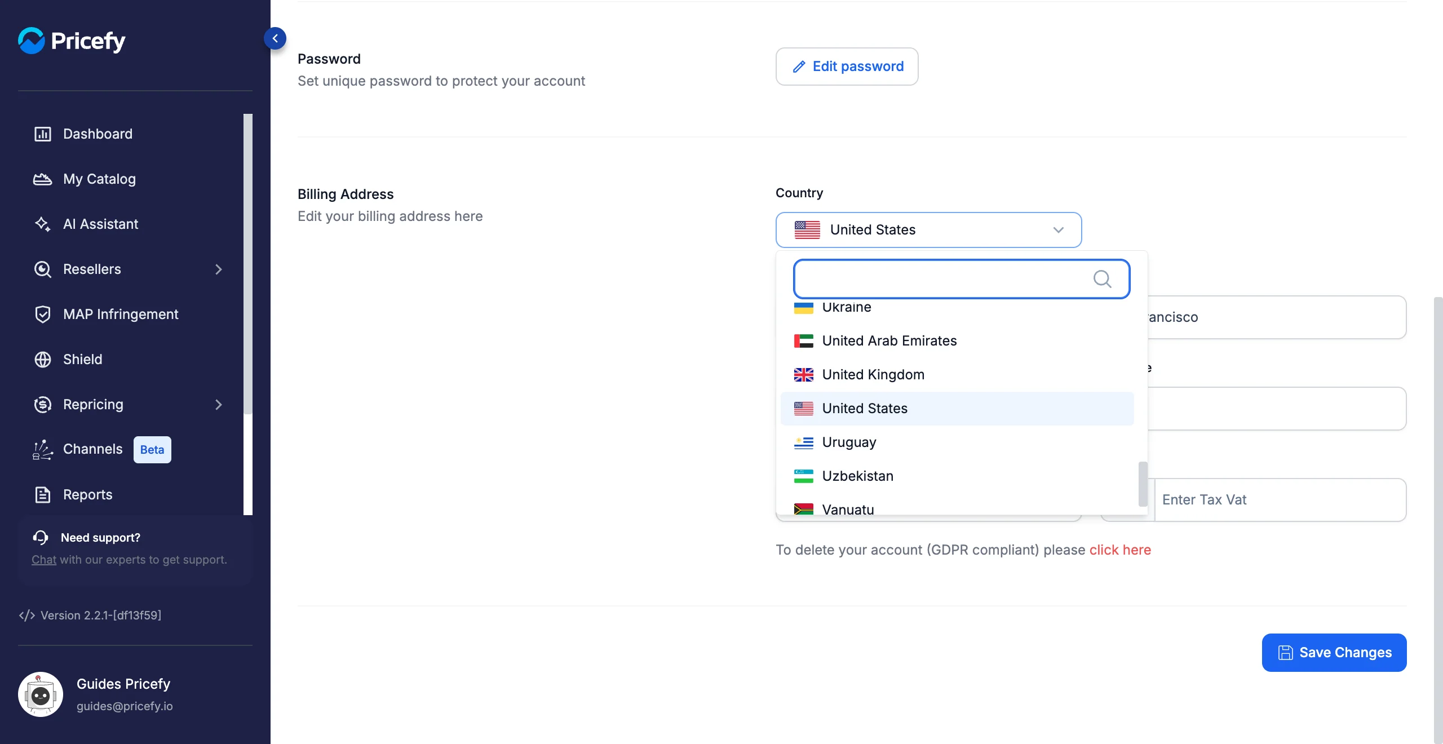This screenshot has height=744, width=1443.
Task: Click the Uzbekistan flag icon
Action: click(803, 476)
